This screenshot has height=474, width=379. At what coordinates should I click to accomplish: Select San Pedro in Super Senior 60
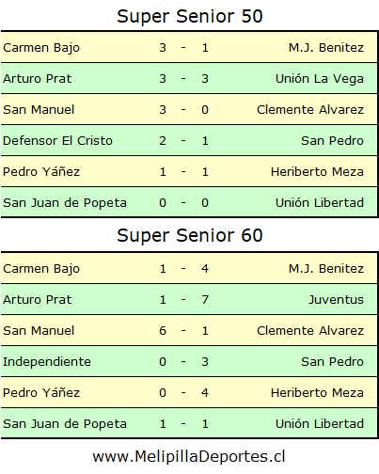point(332,362)
